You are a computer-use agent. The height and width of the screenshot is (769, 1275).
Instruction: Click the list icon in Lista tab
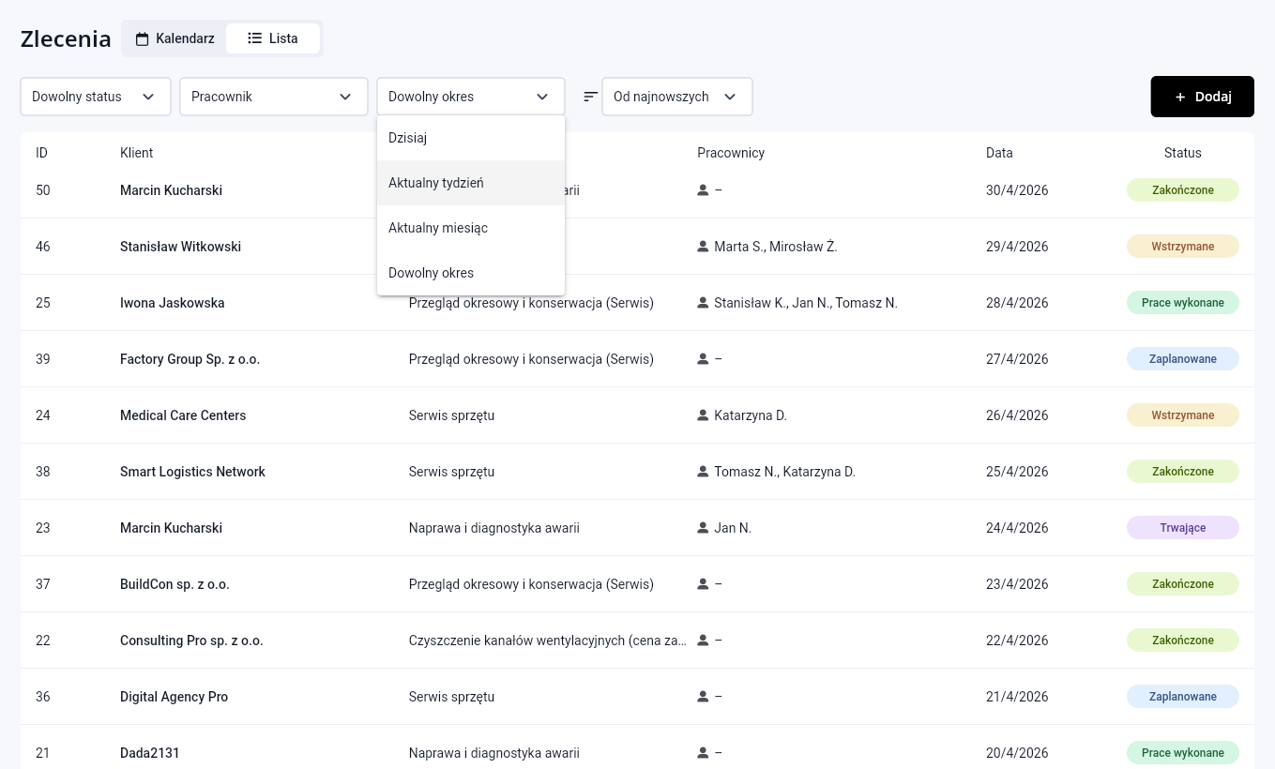pyautogui.click(x=254, y=38)
